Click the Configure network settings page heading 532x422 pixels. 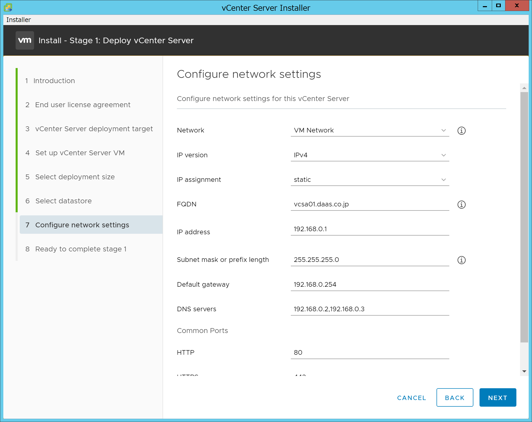[249, 74]
